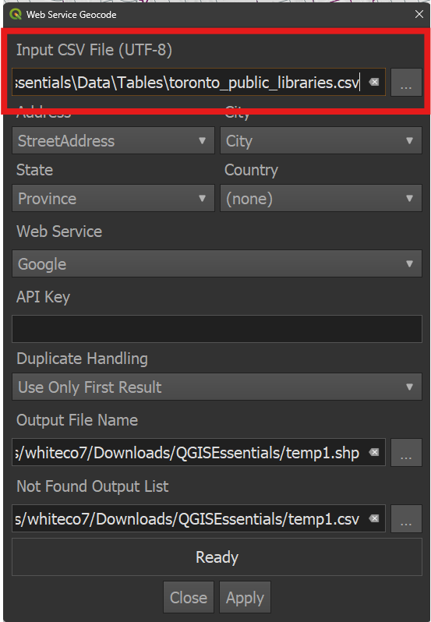Clear the Output File Name path
This screenshot has width=431, height=622.
coord(374,452)
